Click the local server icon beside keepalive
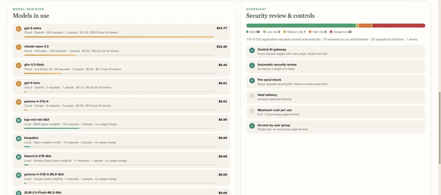Screen dimensions: 441x195 click(x=19, y=139)
